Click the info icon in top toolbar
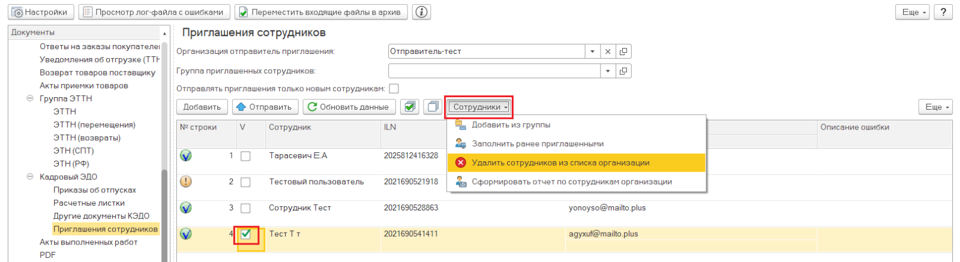The width and height of the screenshot is (960, 262). coord(422,12)
